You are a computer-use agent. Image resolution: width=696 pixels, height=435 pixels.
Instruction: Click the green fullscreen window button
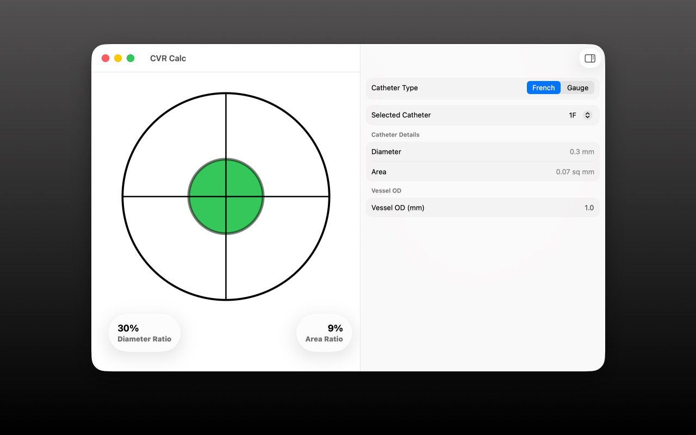click(x=130, y=58)
